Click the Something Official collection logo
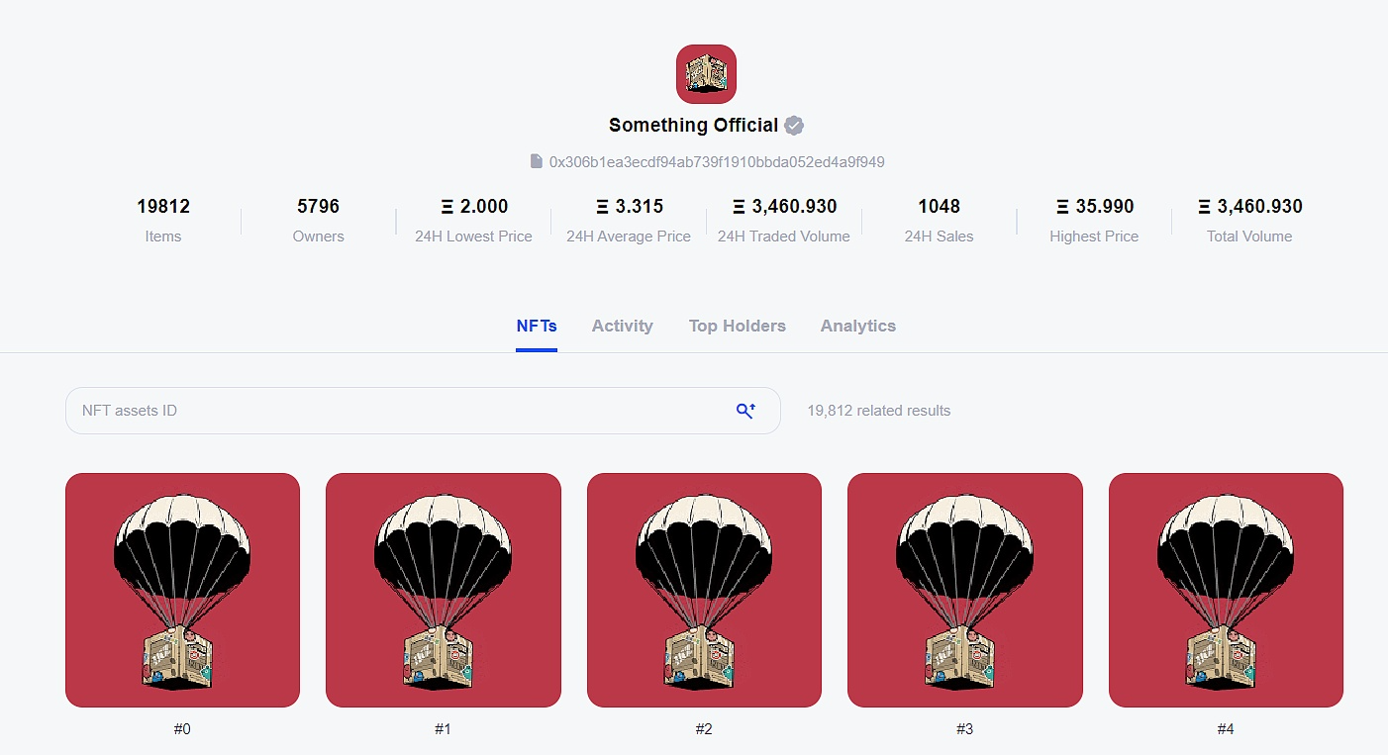This screenshot has height=755, width=1388. [x=706, y=74]
